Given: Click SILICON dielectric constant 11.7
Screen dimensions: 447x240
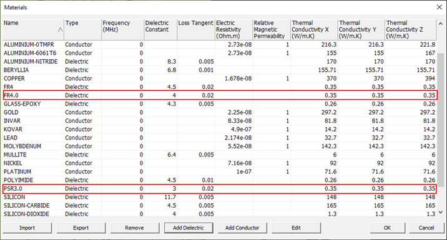Looking at the screenshot, I should (170, 197).
